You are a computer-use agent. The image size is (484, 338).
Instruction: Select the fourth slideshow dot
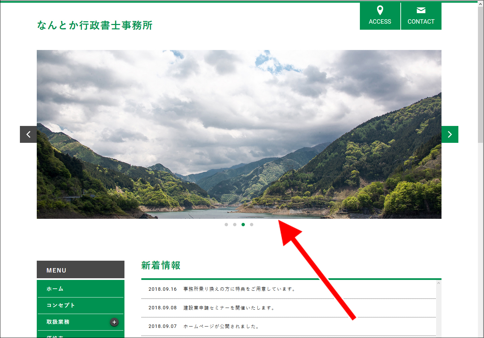click(x=252, y=225)
